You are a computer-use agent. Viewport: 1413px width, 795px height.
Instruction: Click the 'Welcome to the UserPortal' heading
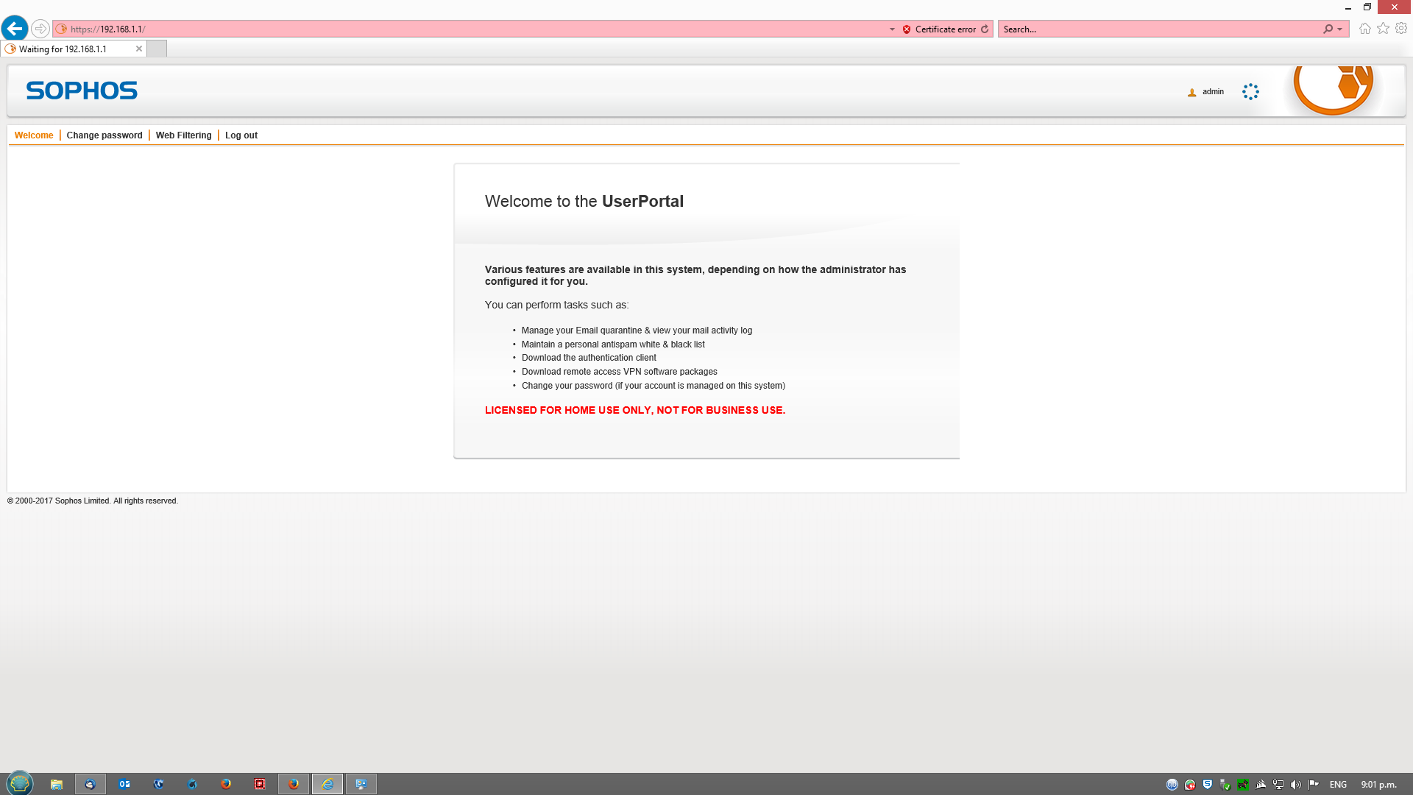[584, 202]
